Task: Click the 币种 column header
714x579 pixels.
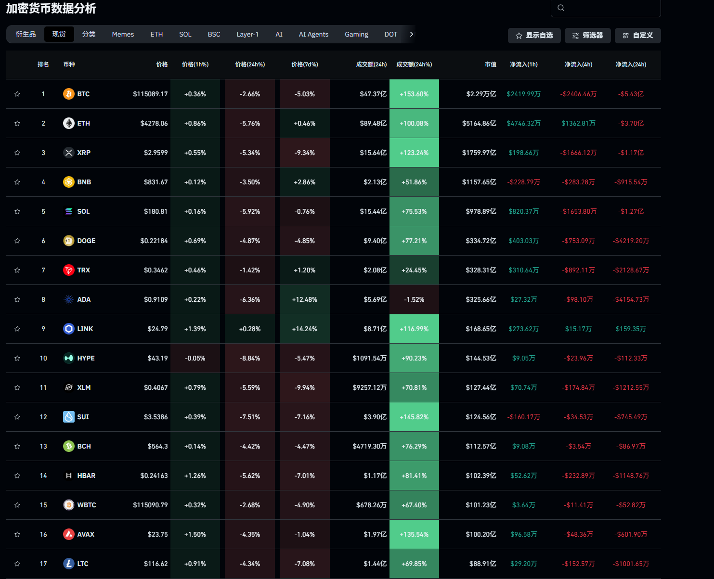Action: pyautogui.click(x=69, y=64)
